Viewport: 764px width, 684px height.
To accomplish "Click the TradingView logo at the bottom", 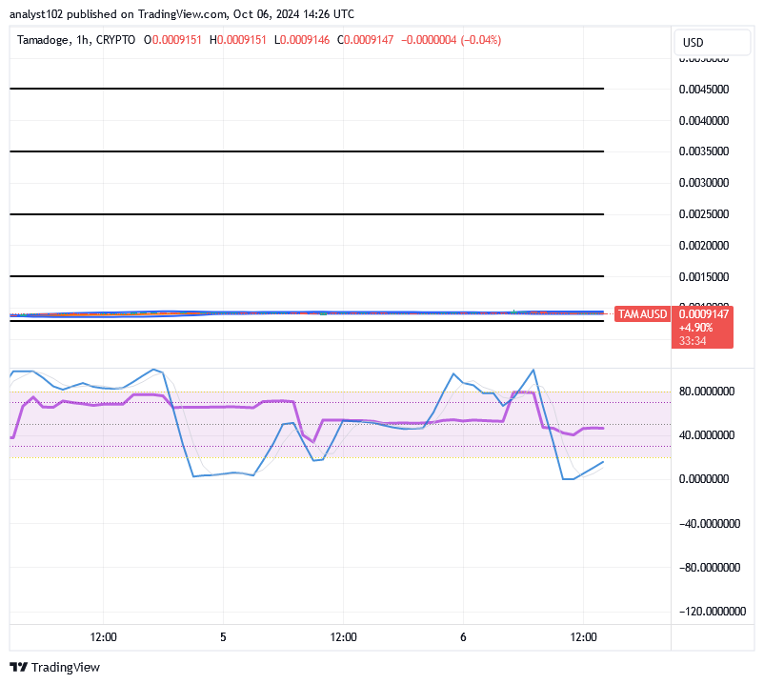I will pyautogui.click(x=54, y=667).
